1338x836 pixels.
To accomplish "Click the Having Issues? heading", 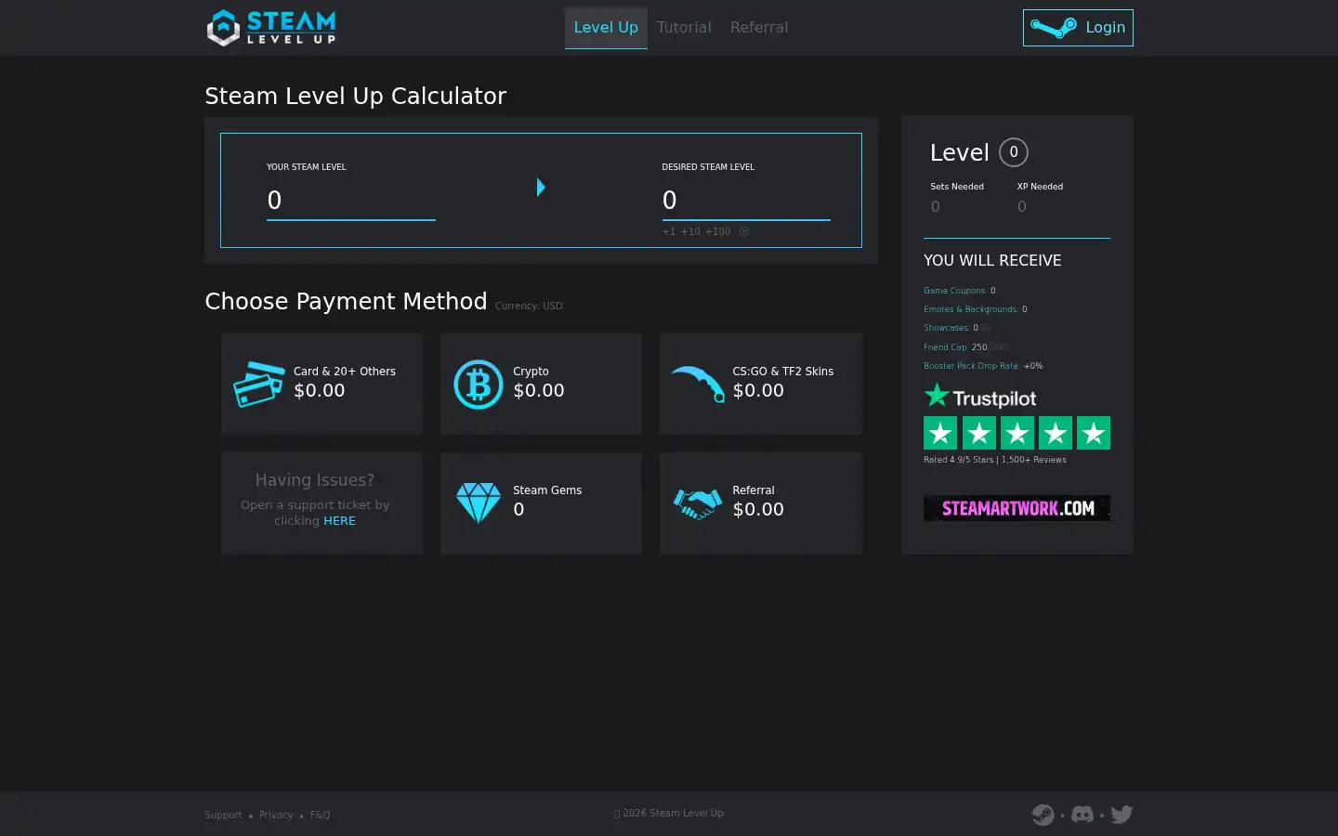I will coord(315,480).
